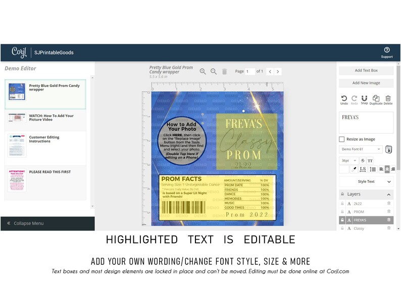Delete the Classy layer
Screen dimensions: 401x286
click(x=389, y=228)
